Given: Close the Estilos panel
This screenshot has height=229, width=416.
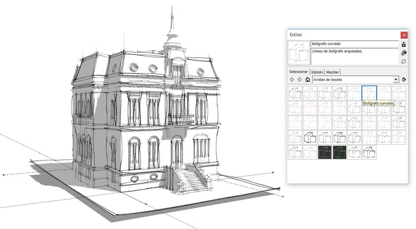Looking at the screenshot, I should (404, 34).
